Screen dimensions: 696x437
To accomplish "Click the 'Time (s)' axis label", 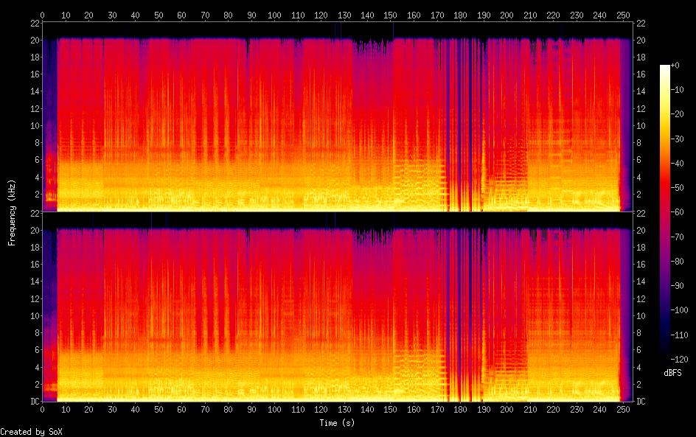I will coord(338,423).
